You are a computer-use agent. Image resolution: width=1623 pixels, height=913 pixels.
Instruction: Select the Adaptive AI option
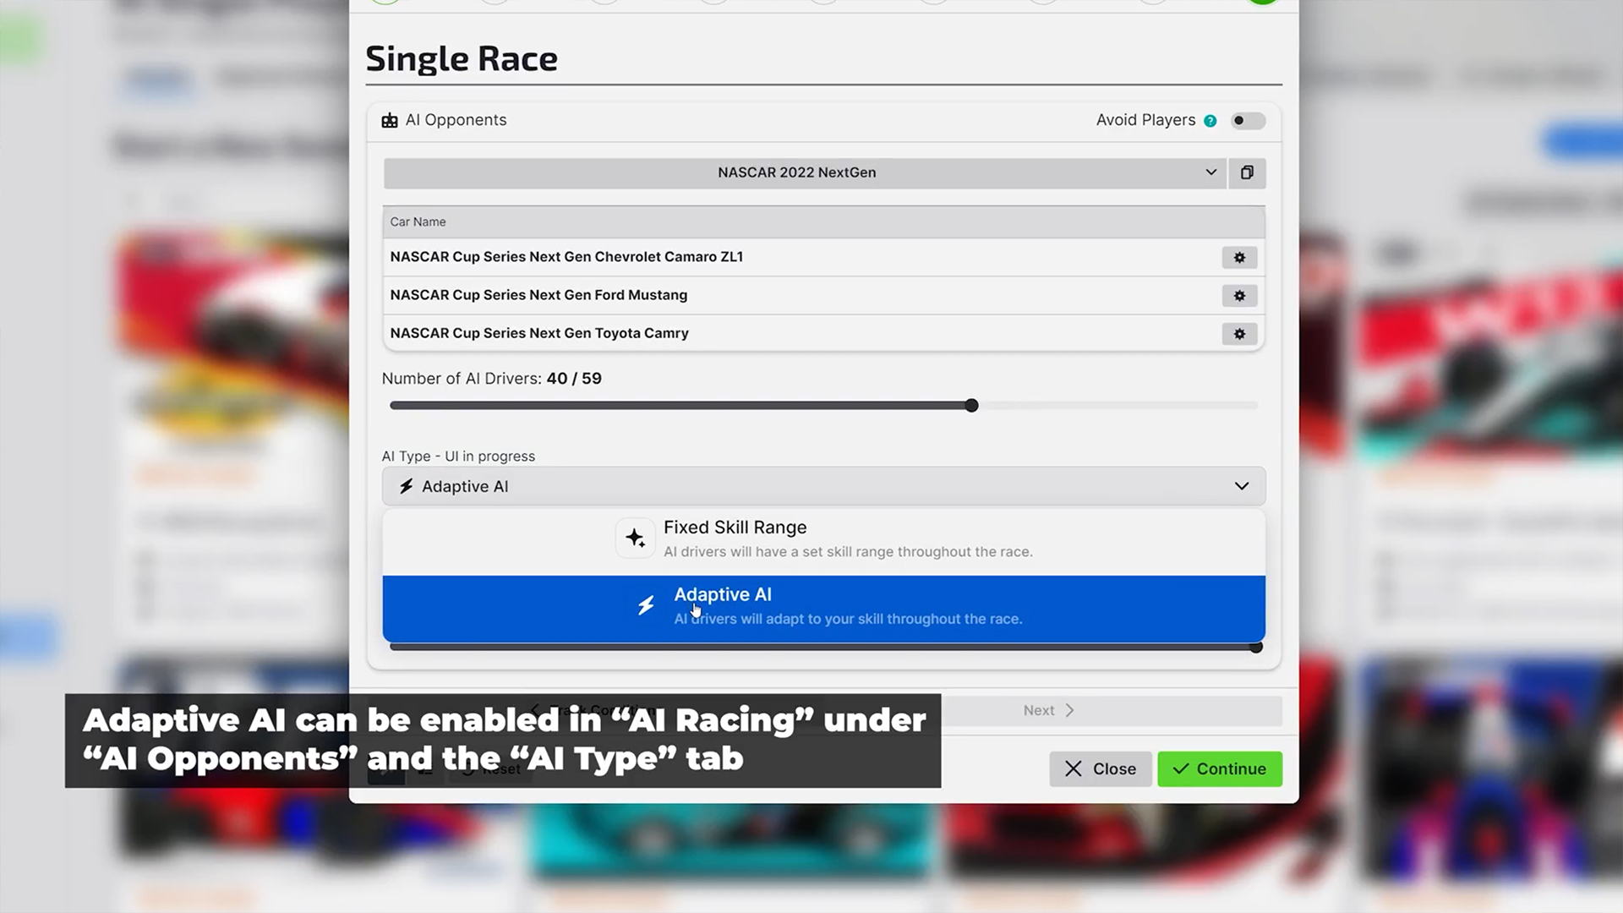pos(822,605)
